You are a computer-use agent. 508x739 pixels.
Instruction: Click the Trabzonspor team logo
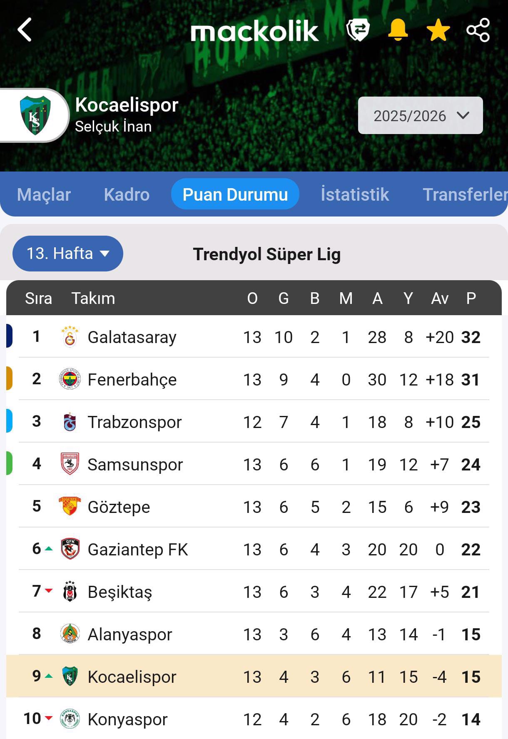pos(70,422)
